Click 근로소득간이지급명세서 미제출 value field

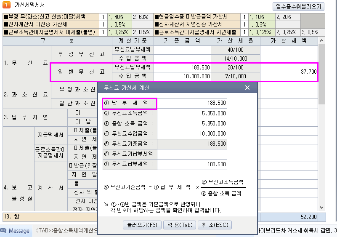click(103, 32)
